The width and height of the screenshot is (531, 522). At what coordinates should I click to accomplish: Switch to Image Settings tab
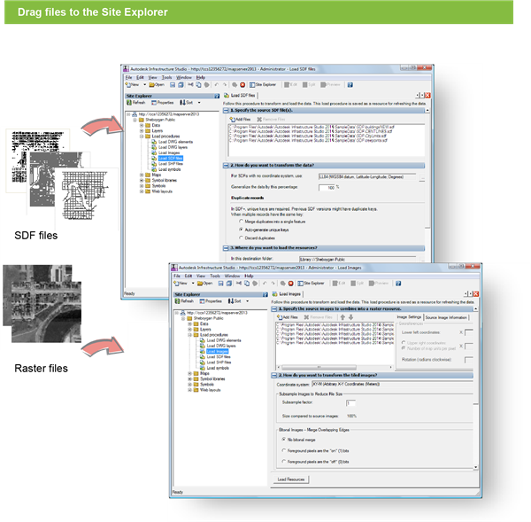(409, 316)
